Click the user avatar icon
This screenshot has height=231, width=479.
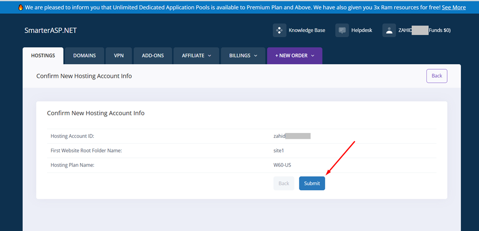[x=389, y=30]
